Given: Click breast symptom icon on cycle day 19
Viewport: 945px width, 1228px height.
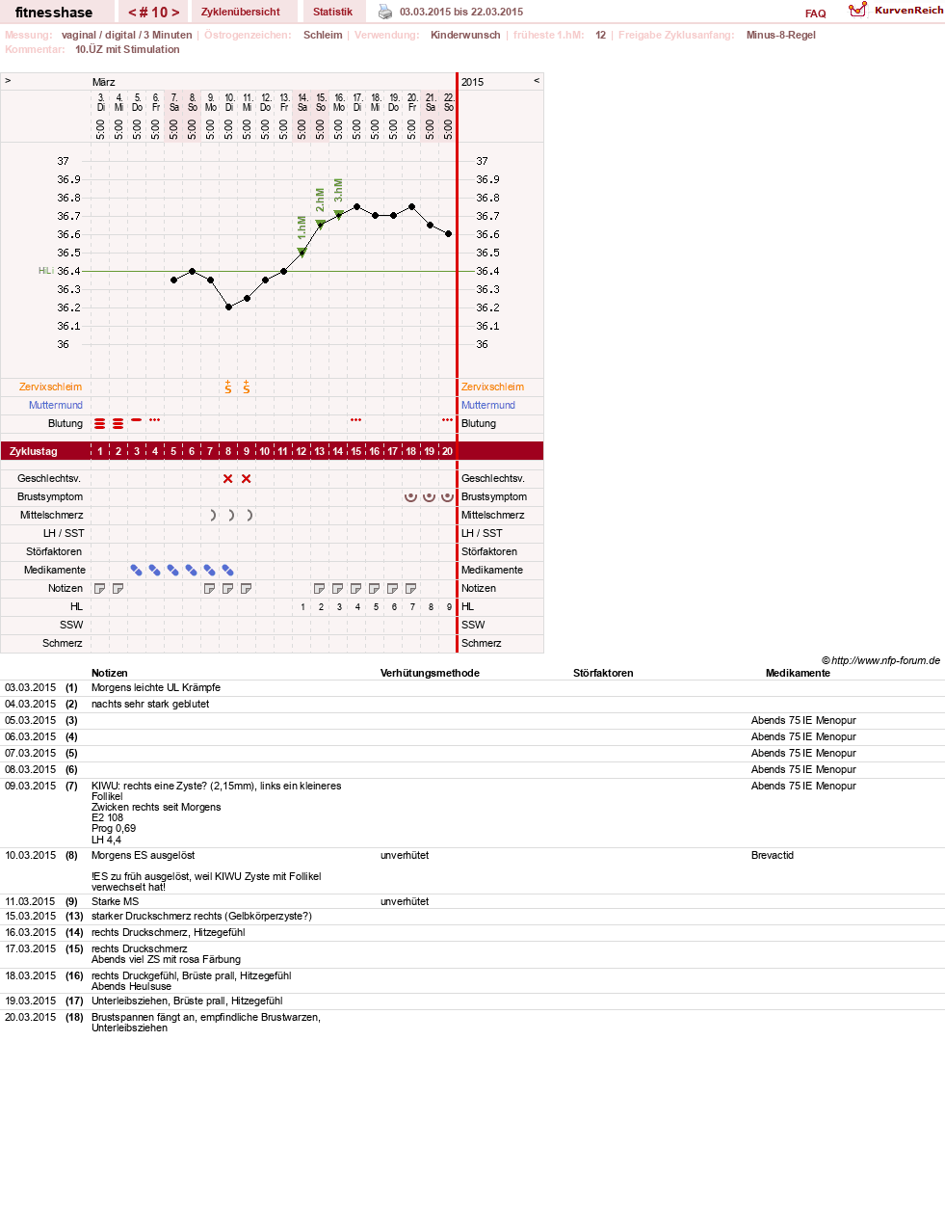Looking at the screenshot, I should (430, 496).
